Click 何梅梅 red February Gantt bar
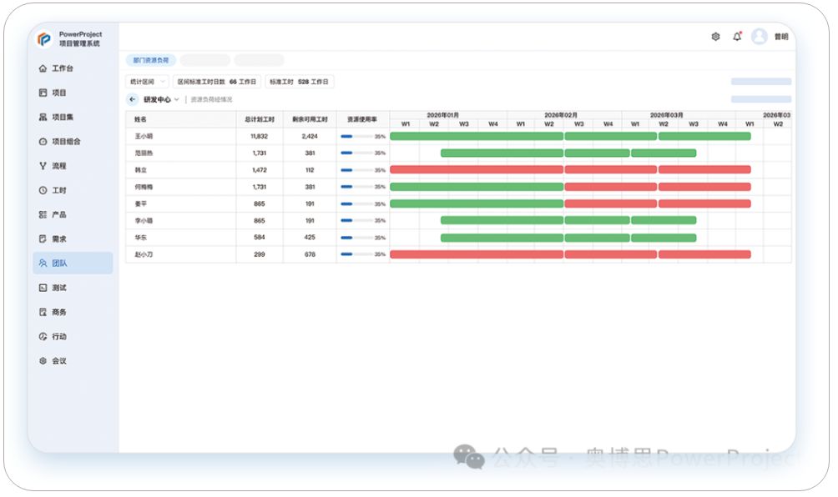The height and width of the screenshot is (497, 838). 611,187
